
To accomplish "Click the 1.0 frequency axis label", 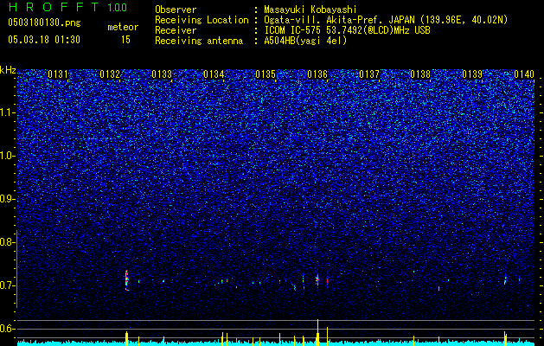I will [7, 156].
